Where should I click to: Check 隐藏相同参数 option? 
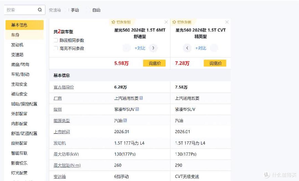56,40
